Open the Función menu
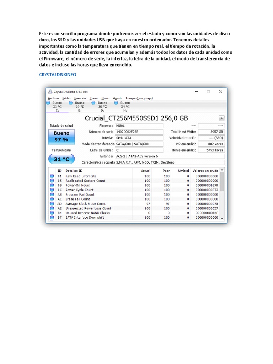Image resolution: width=273 pixels, height=364 pixels. click(80, 98)
